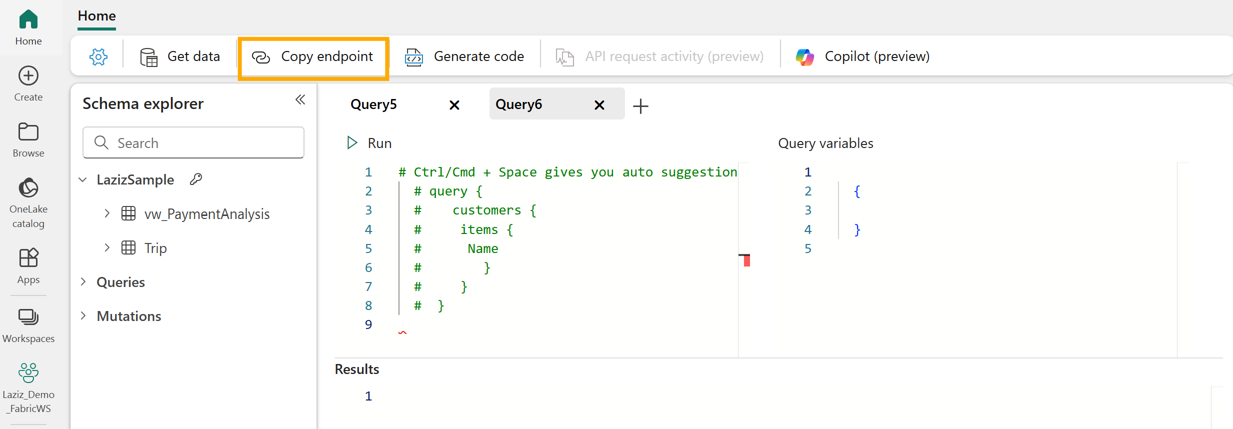Open the Laziz_Demo_FabricWS workspace
This screenshot has width=1233, height=429.
(x=28, y=387)
